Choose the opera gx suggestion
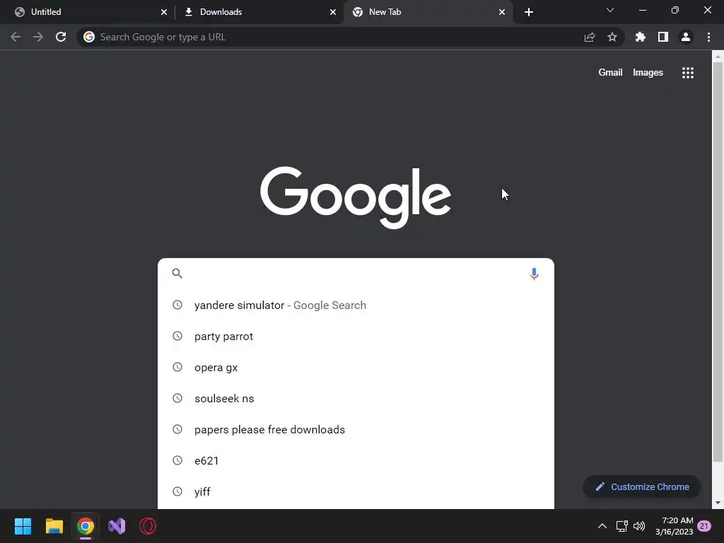 click(x=356, y=368)
